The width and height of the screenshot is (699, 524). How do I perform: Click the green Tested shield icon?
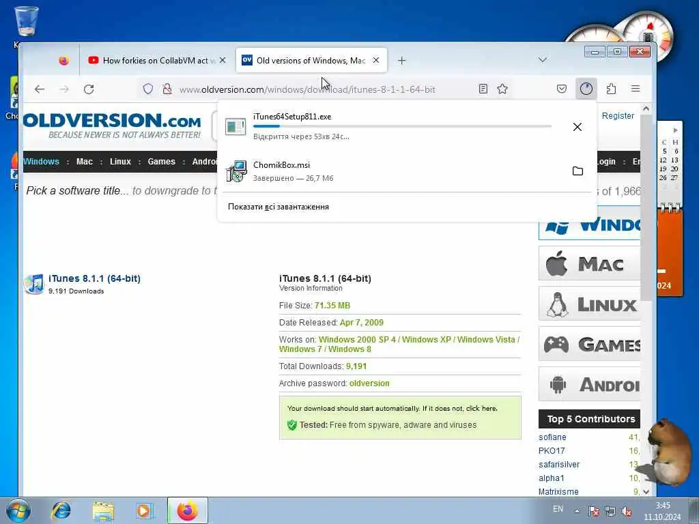click(292, 425)
